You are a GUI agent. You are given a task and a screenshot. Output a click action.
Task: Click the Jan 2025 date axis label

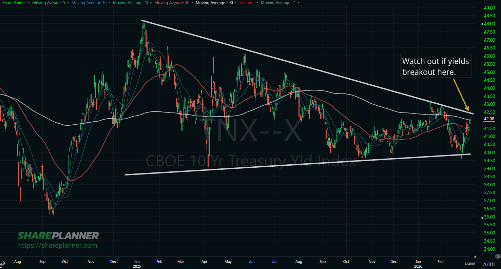(x=137, y=264)
